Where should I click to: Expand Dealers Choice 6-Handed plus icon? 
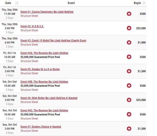[129, 129]
